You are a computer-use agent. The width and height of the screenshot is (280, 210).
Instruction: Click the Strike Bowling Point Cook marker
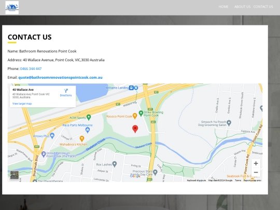point(141,113)
